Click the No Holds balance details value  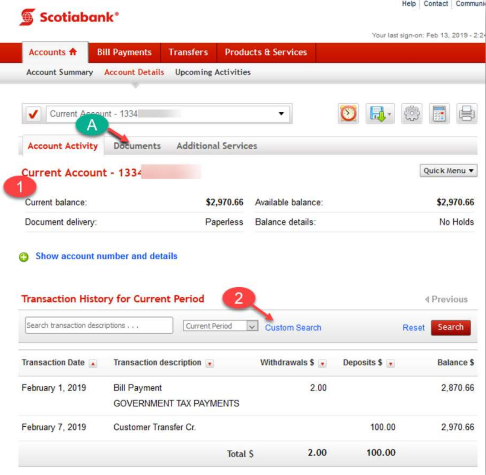(x=456, y=222)
